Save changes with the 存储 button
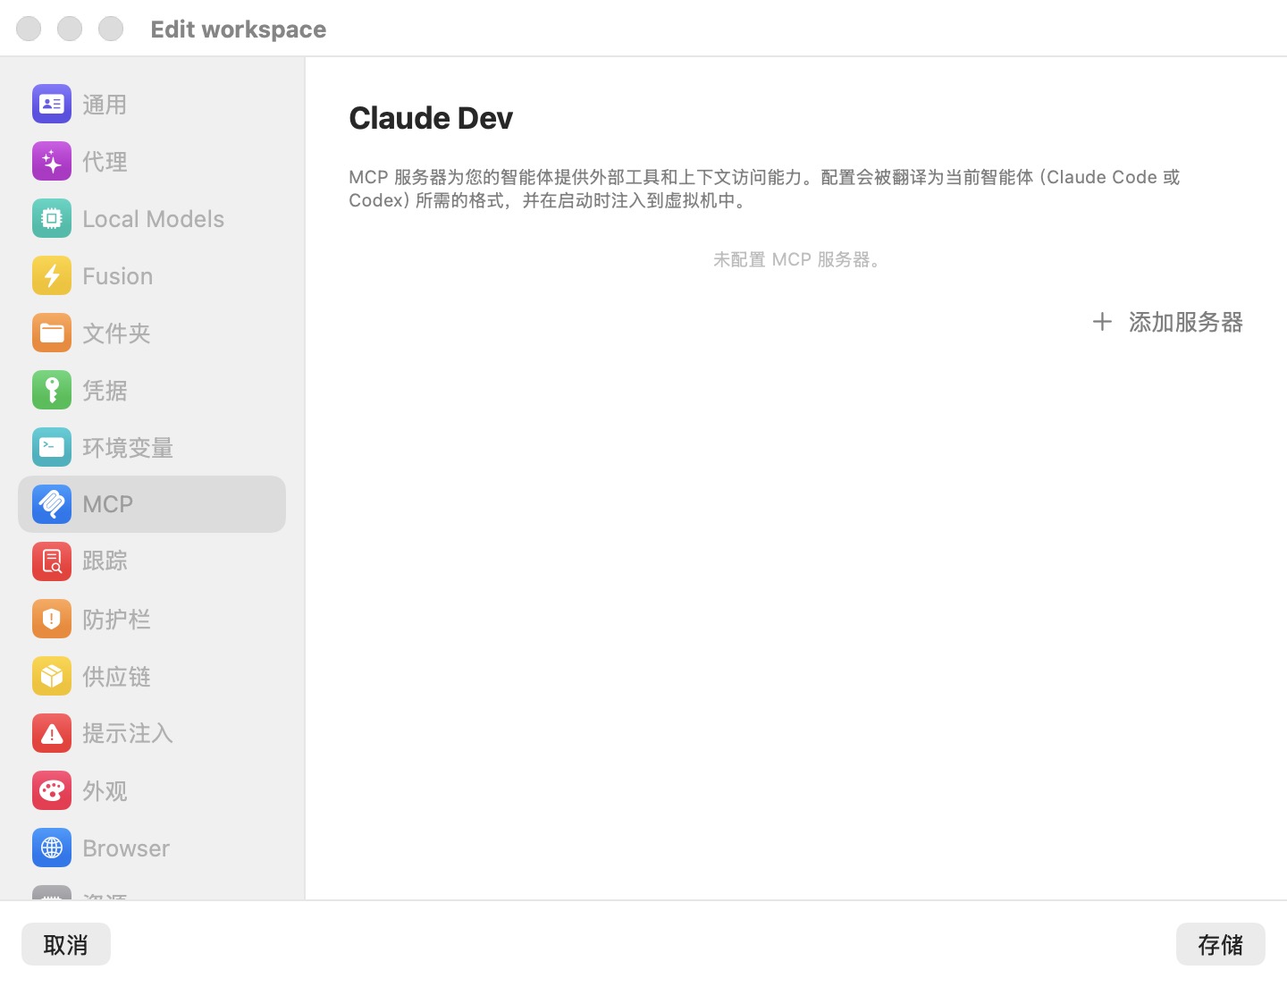This screenshot has height=987, width=1287. click(x=1221, y=944)
